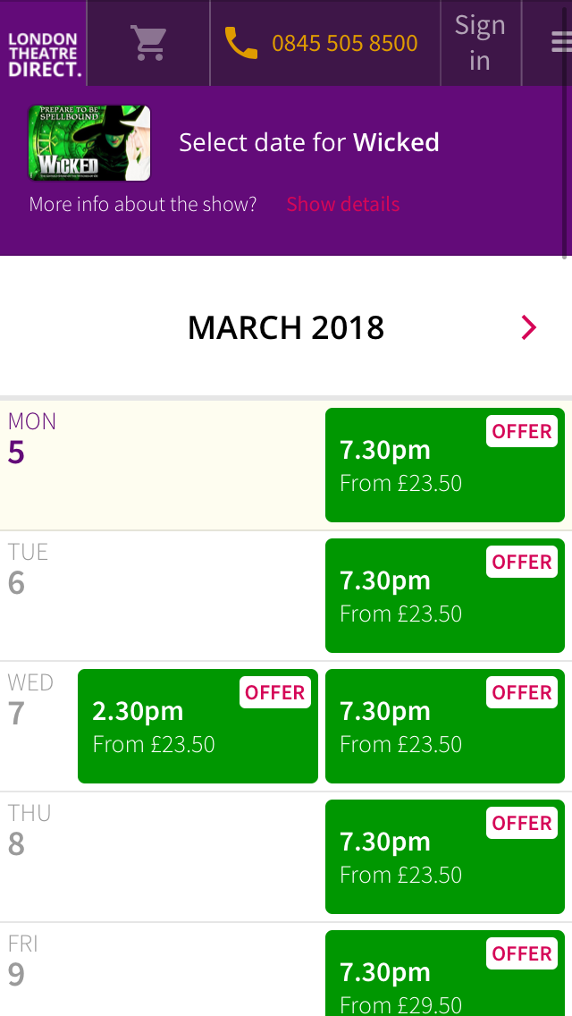
Task: Click Show details link
Action: 342,204
